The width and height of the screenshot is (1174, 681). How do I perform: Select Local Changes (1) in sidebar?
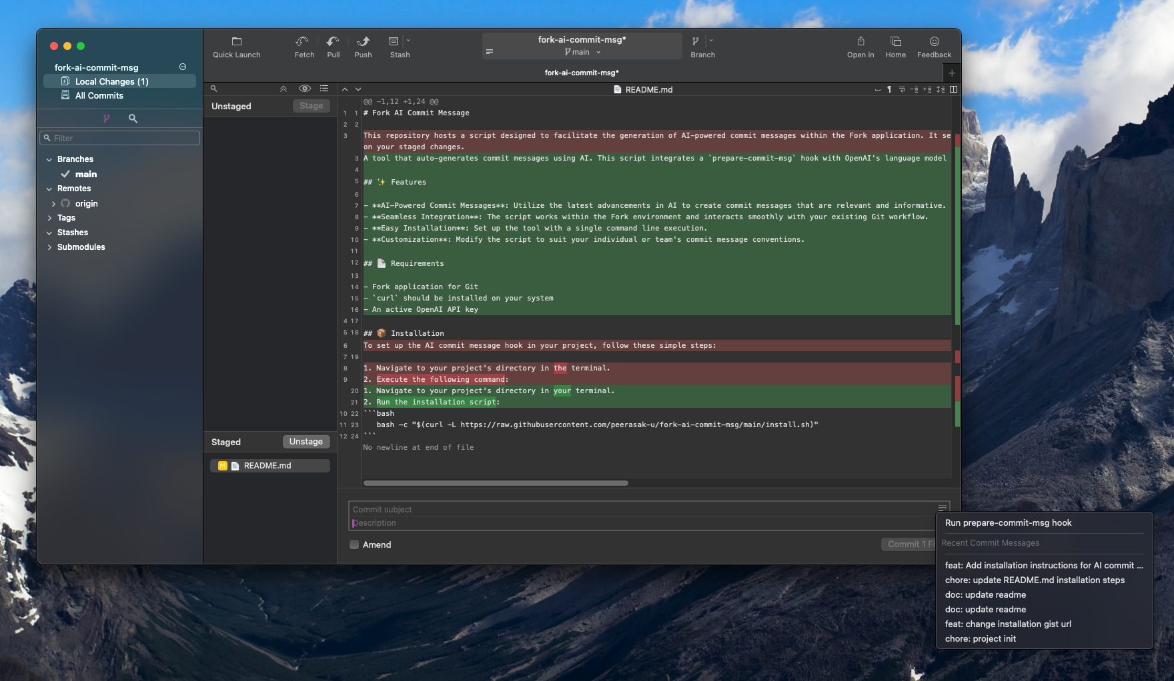pos(119,81)
